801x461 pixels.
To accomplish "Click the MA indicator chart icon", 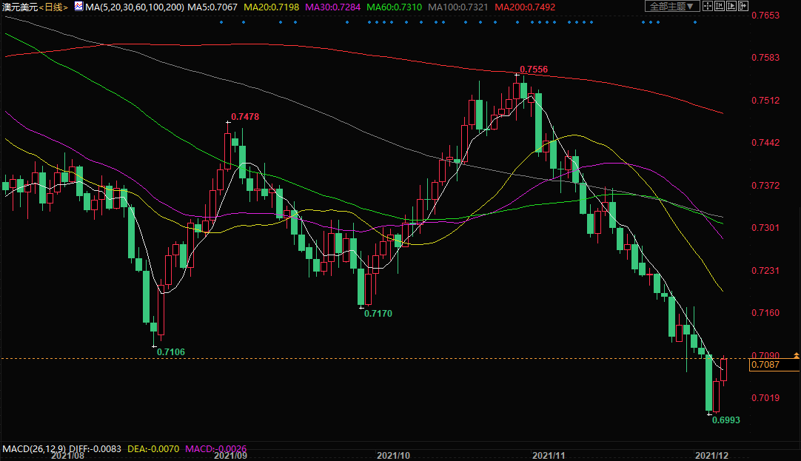I will (78, 7).
